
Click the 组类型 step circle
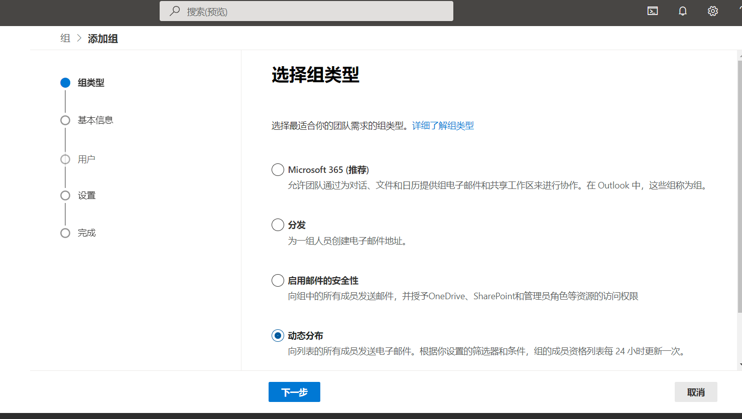(x=65, y=83)
